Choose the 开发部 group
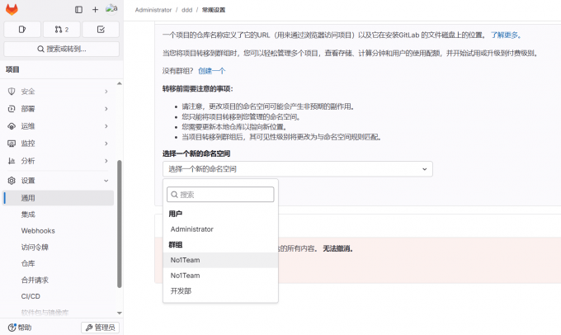Image resolution: width=561 pixels, height=335 pixels. [x=220, y=291]
